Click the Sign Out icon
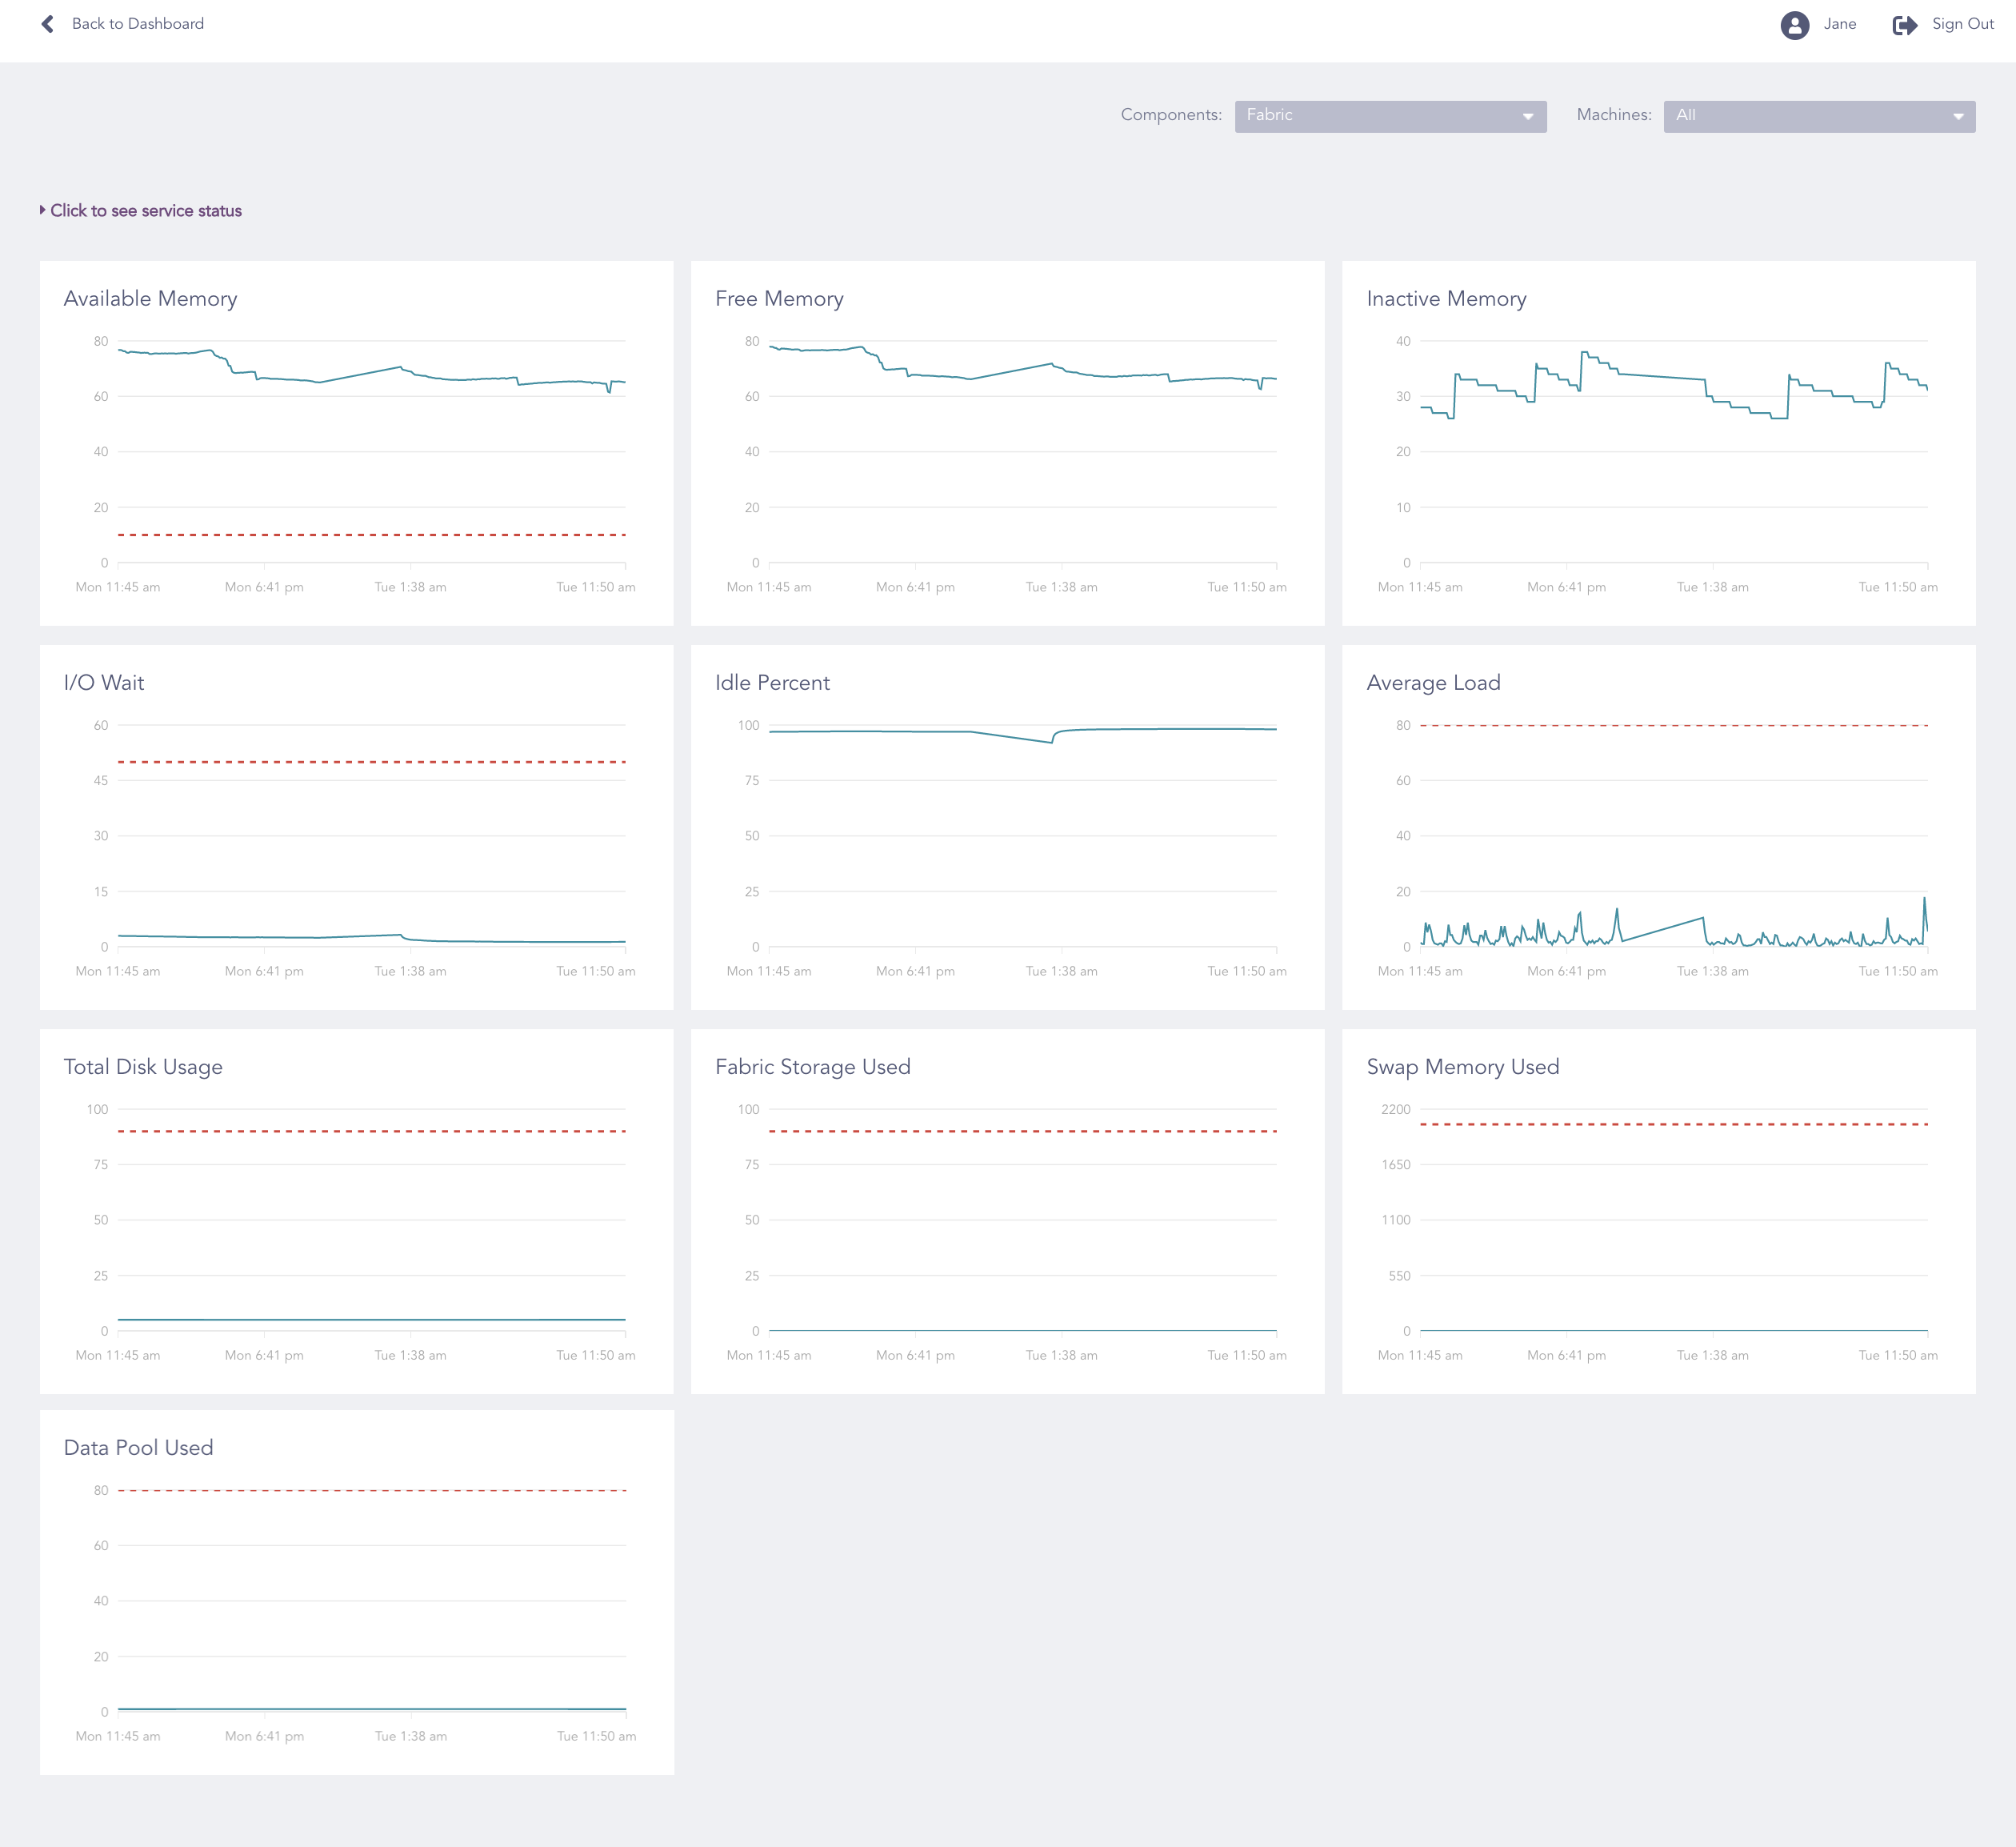2016x1847 pixels. (1905, 23)
